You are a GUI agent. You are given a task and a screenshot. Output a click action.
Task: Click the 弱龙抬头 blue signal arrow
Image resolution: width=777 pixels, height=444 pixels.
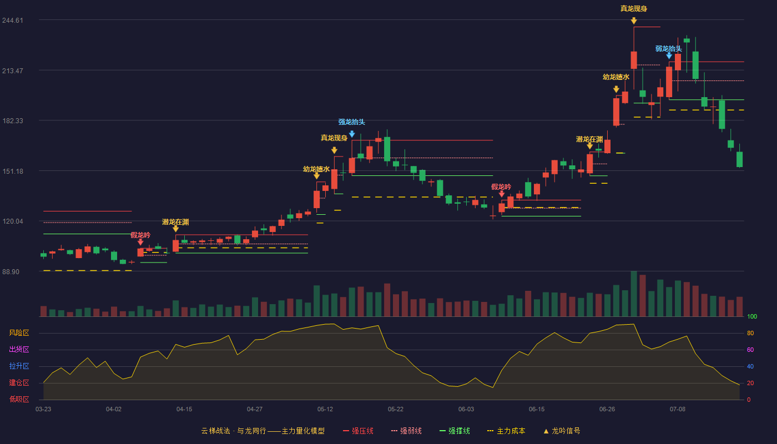point(669,56)
